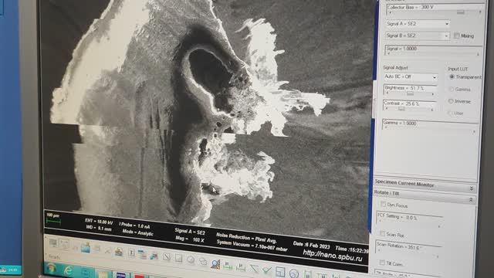Click the monitor icon in the SmartSEM toolbar
Screen dimensions: 494x278
[x=53, y=243]
